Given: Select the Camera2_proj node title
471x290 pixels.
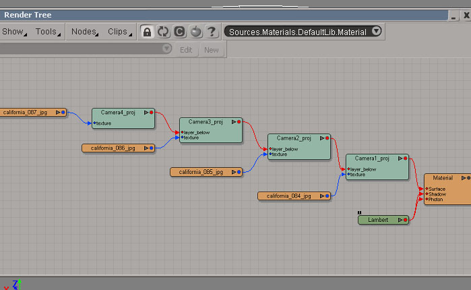Looking at the screenshot, I should tap(294, 138).
